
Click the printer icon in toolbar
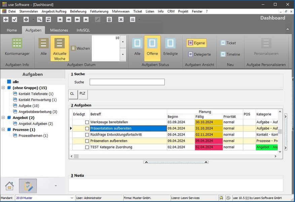[x=26, y=20]
